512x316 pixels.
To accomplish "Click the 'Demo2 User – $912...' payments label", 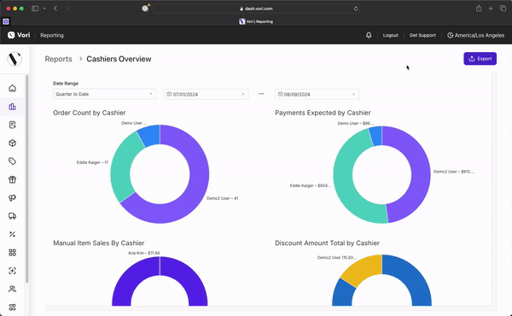I will tap(454, 171).
